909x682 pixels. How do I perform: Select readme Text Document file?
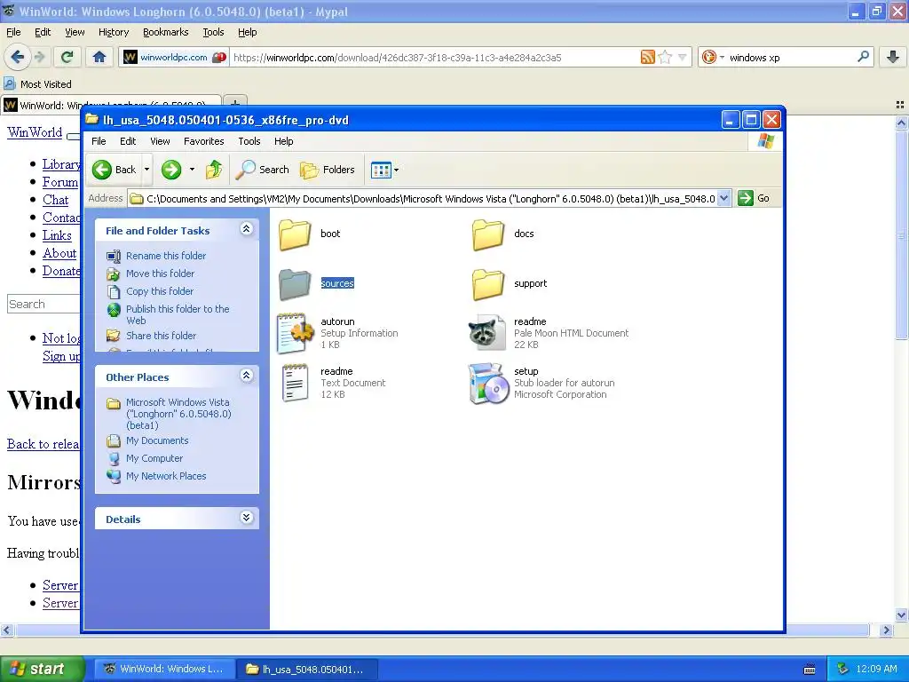tap(332, 383)
